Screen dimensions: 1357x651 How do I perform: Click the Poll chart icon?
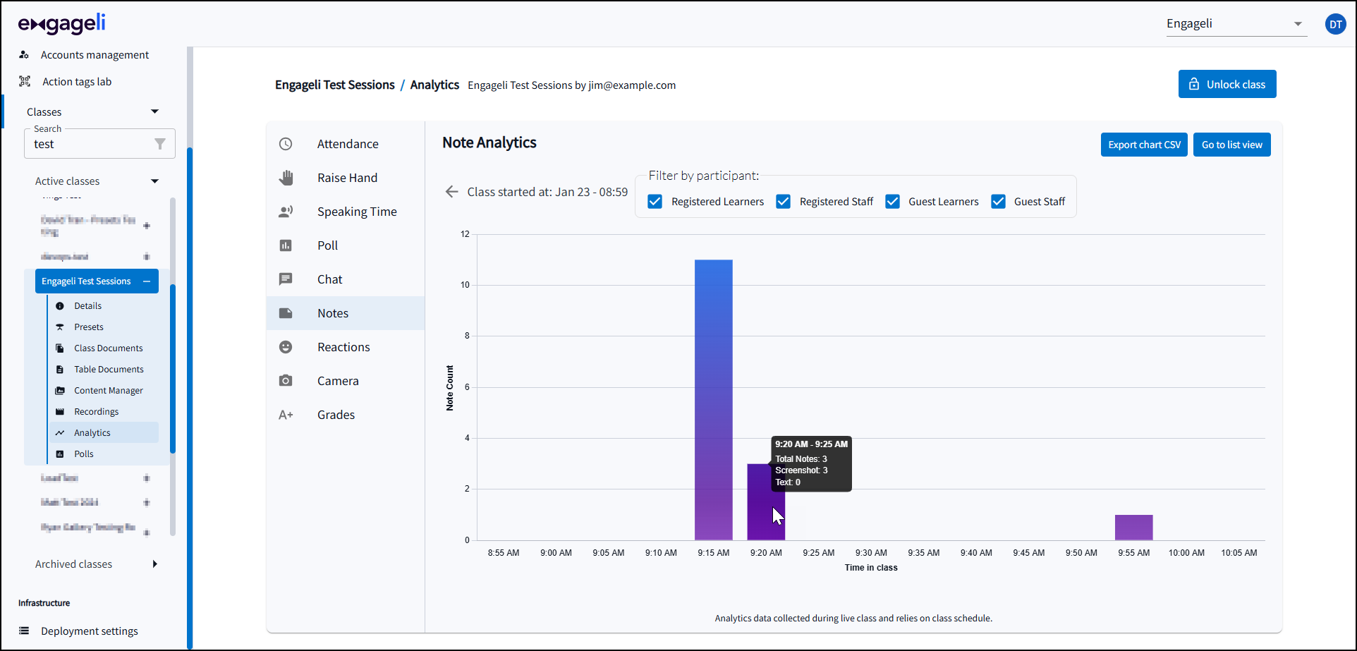point(286,245)
